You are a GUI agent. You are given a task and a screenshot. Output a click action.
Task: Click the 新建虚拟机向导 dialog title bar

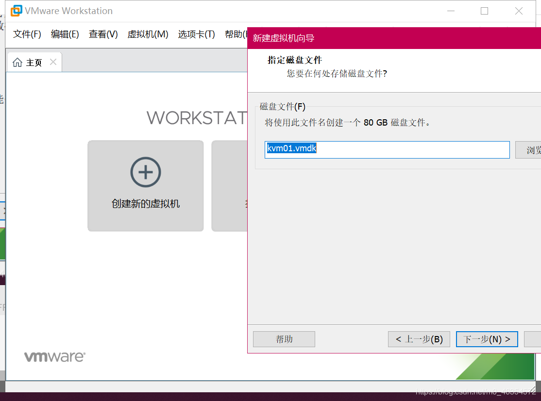tap(394, 38)
